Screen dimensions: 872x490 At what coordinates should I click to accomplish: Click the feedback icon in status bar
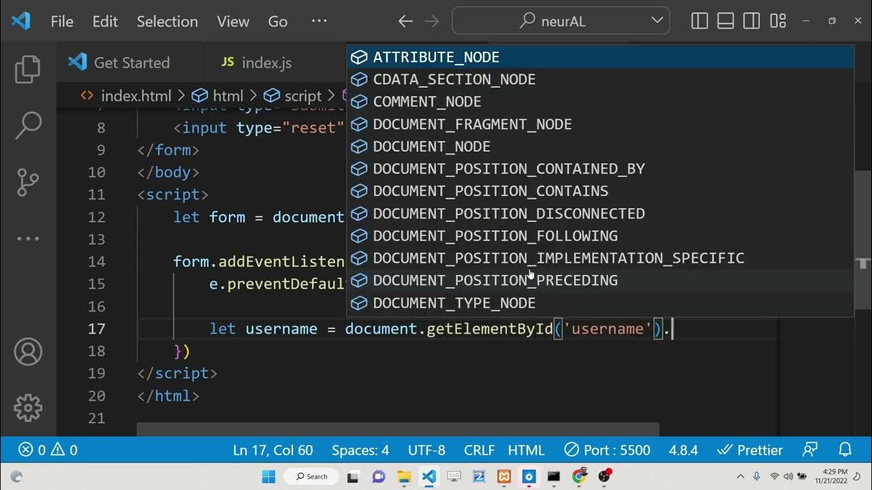[x=810, y=450]
